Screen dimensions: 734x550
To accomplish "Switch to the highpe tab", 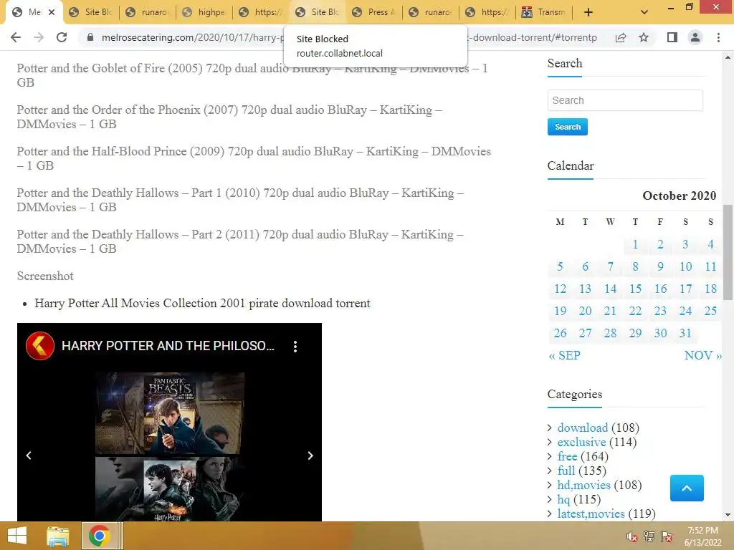I will pos(204,12).
